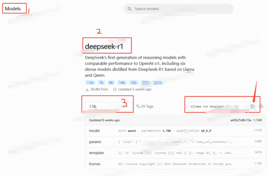Click the 28.4M Pulls text
The image size is (268, 176).
click(99, 89)
